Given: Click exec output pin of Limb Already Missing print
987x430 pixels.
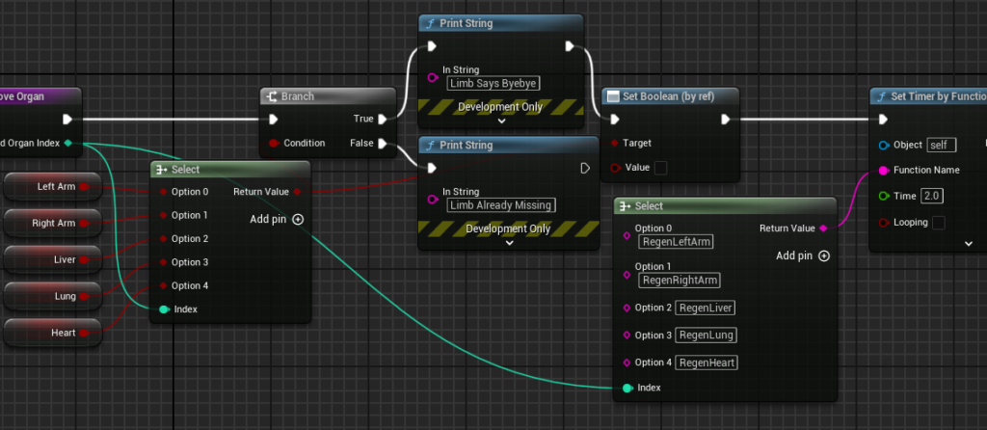Looking at the screenshot, I should [x=584, y=169].
